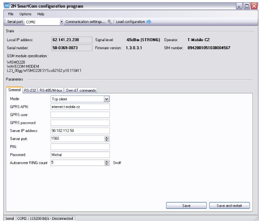Click the Autoanswer RING count spinner arrows
Image resolution: width=261 pixels, height=222 pixels.
pos(107,163)
